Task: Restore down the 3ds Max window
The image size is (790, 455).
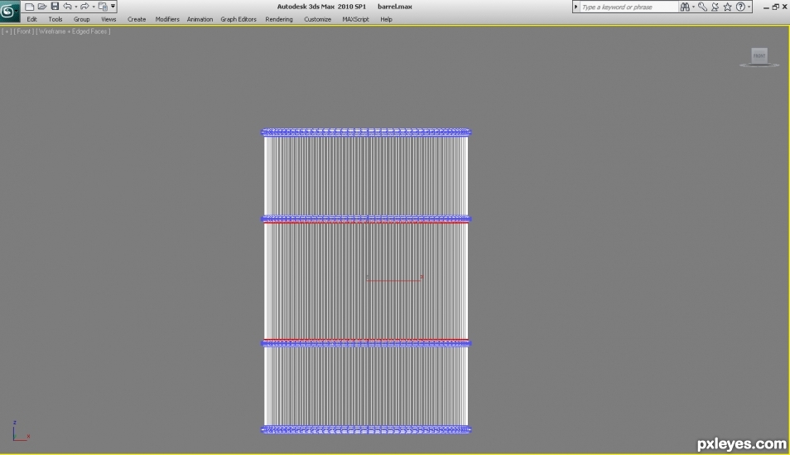Action: (775, 7)
